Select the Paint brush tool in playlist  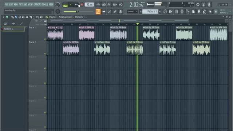click(16, 17)
